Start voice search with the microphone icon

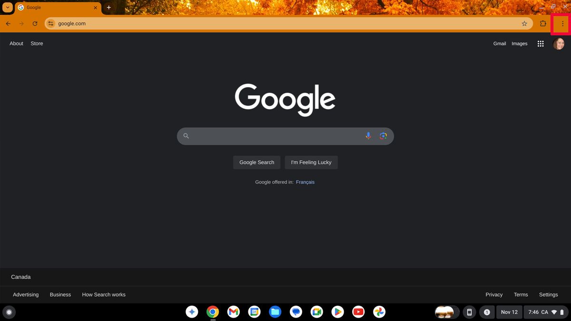[x=368, y=136]
